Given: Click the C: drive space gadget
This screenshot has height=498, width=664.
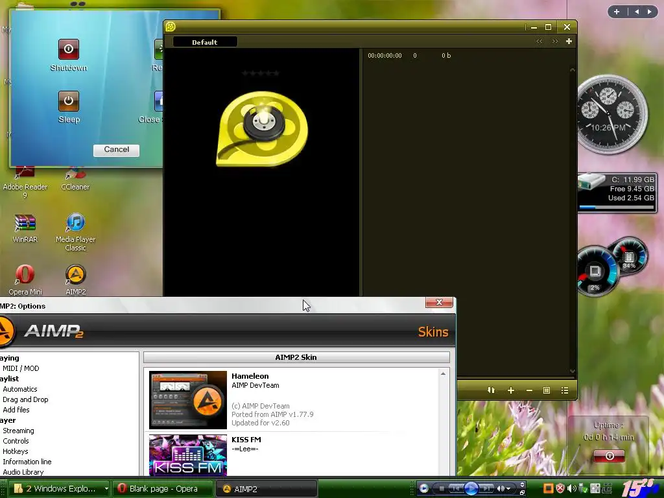Looking at the screenshot, I should point(617,192).
